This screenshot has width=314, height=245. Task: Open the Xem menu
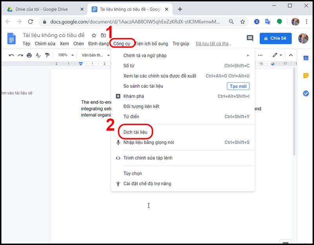tap(64, 44)
